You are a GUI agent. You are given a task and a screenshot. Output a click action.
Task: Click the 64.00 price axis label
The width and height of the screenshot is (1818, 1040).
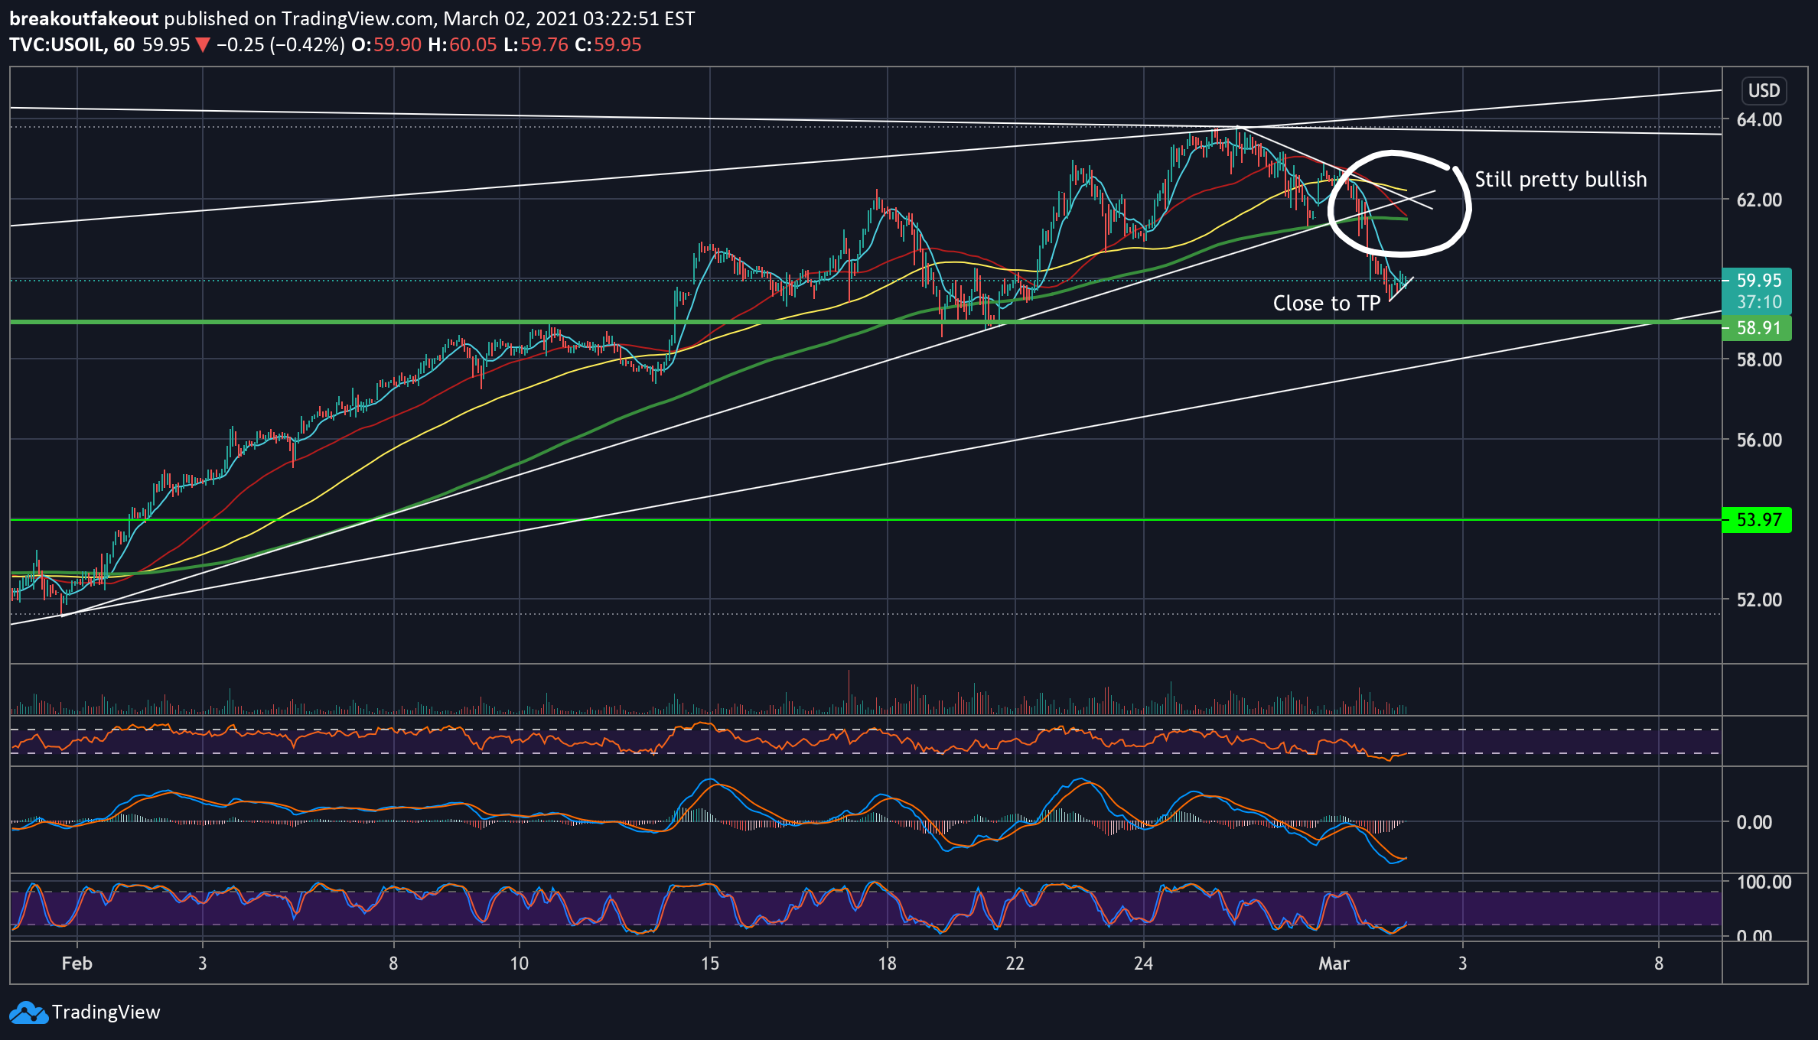pos(1759,119)
